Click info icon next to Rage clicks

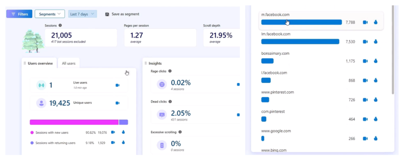click(170, 71)
